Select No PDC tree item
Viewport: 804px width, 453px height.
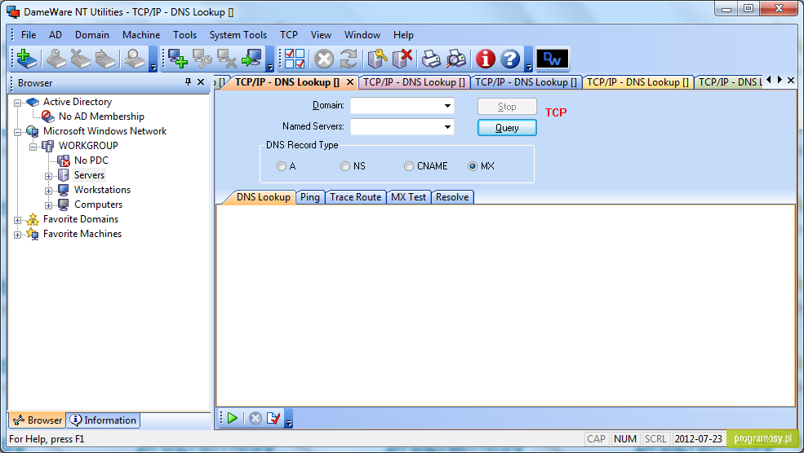click(91, 161)
